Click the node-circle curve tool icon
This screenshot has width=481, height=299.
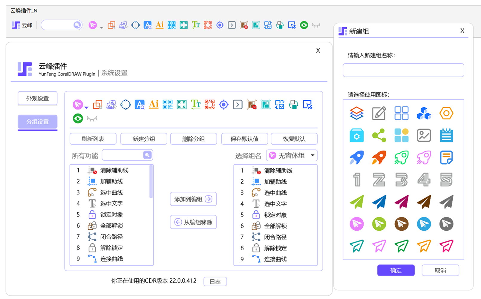(126, 105)
